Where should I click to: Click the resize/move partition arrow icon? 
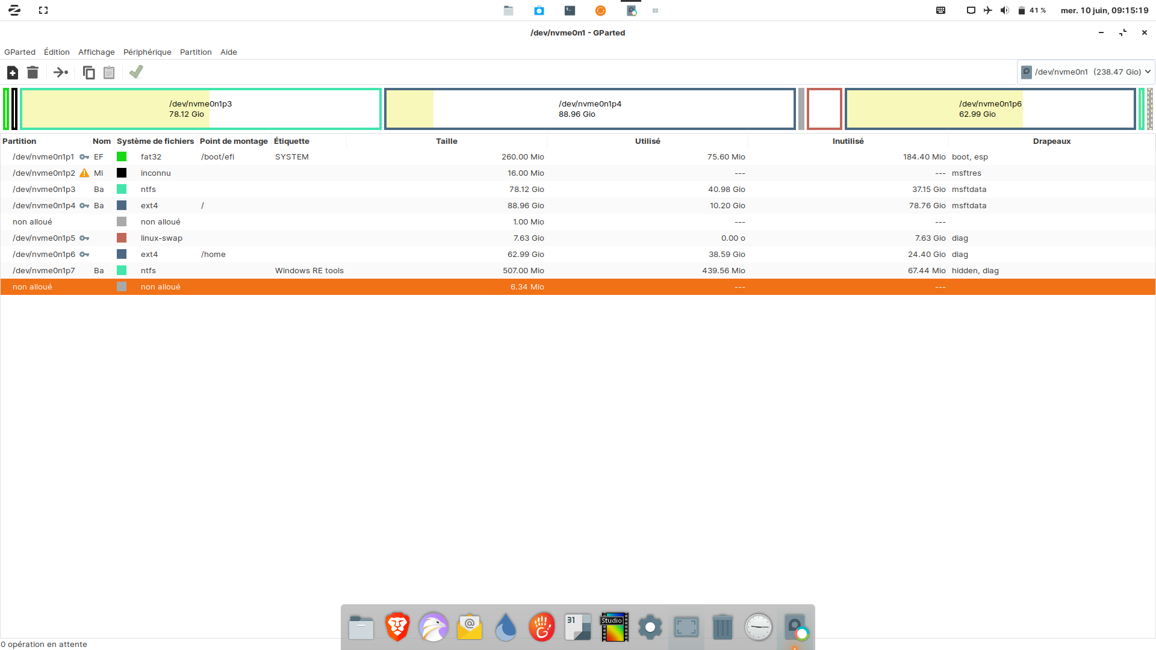[x=60, y=73]
